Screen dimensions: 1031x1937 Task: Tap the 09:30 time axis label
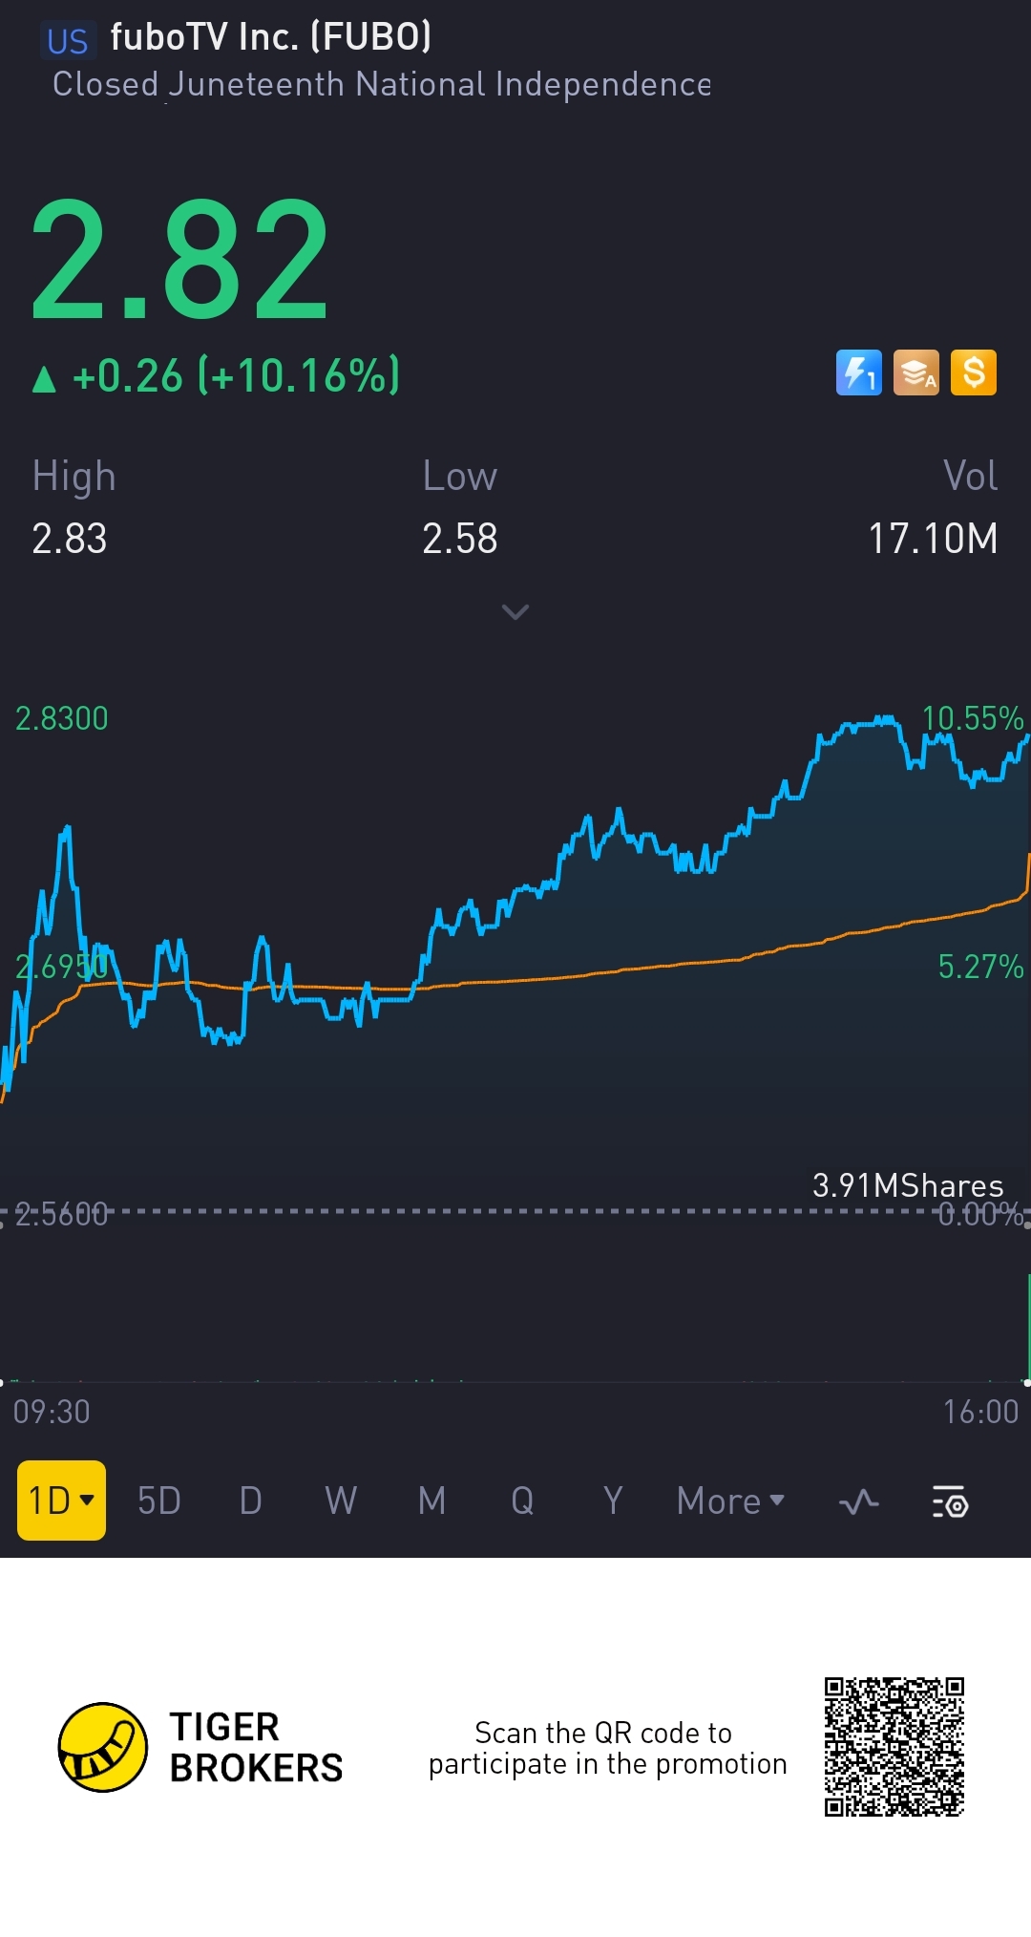52,1412
